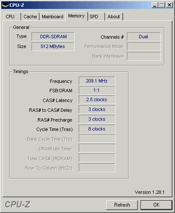Click the empty Performance Mode field
175x213 pixels.
pyautogui.click(x=144, y=46)
